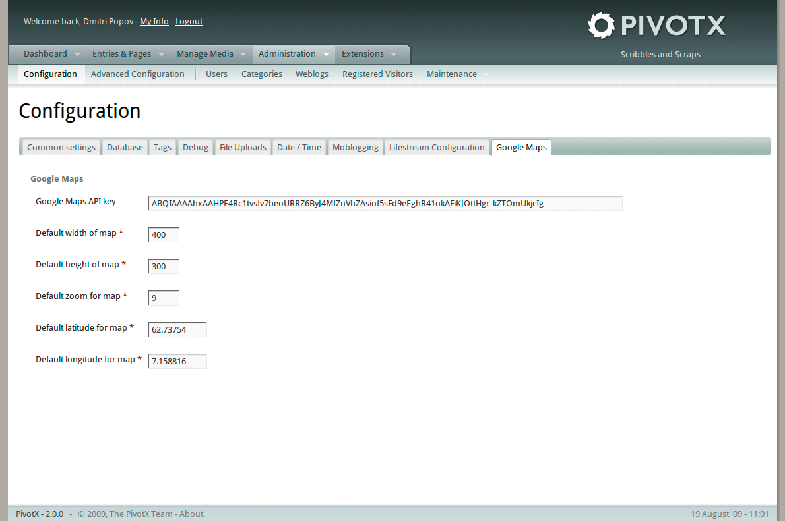Switch to the File Uploads tab
This screenshot has height=521, width=785.
click(243, 147)
